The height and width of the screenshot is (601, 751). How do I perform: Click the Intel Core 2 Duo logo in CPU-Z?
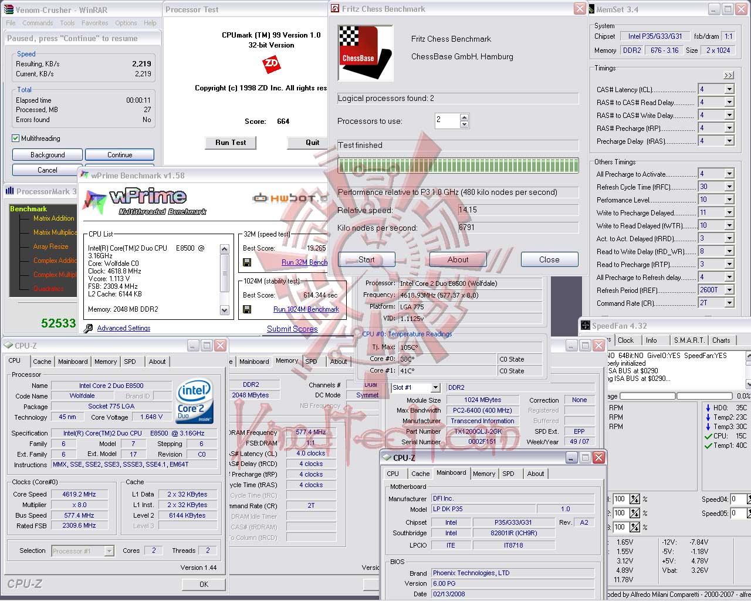[195, 402]
